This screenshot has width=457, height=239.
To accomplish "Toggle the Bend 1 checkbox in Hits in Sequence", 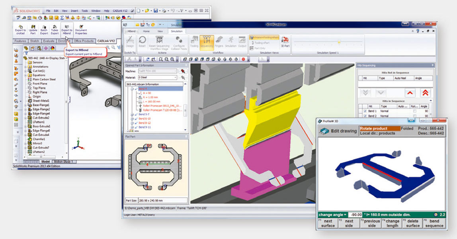I will tap(365, 111).
